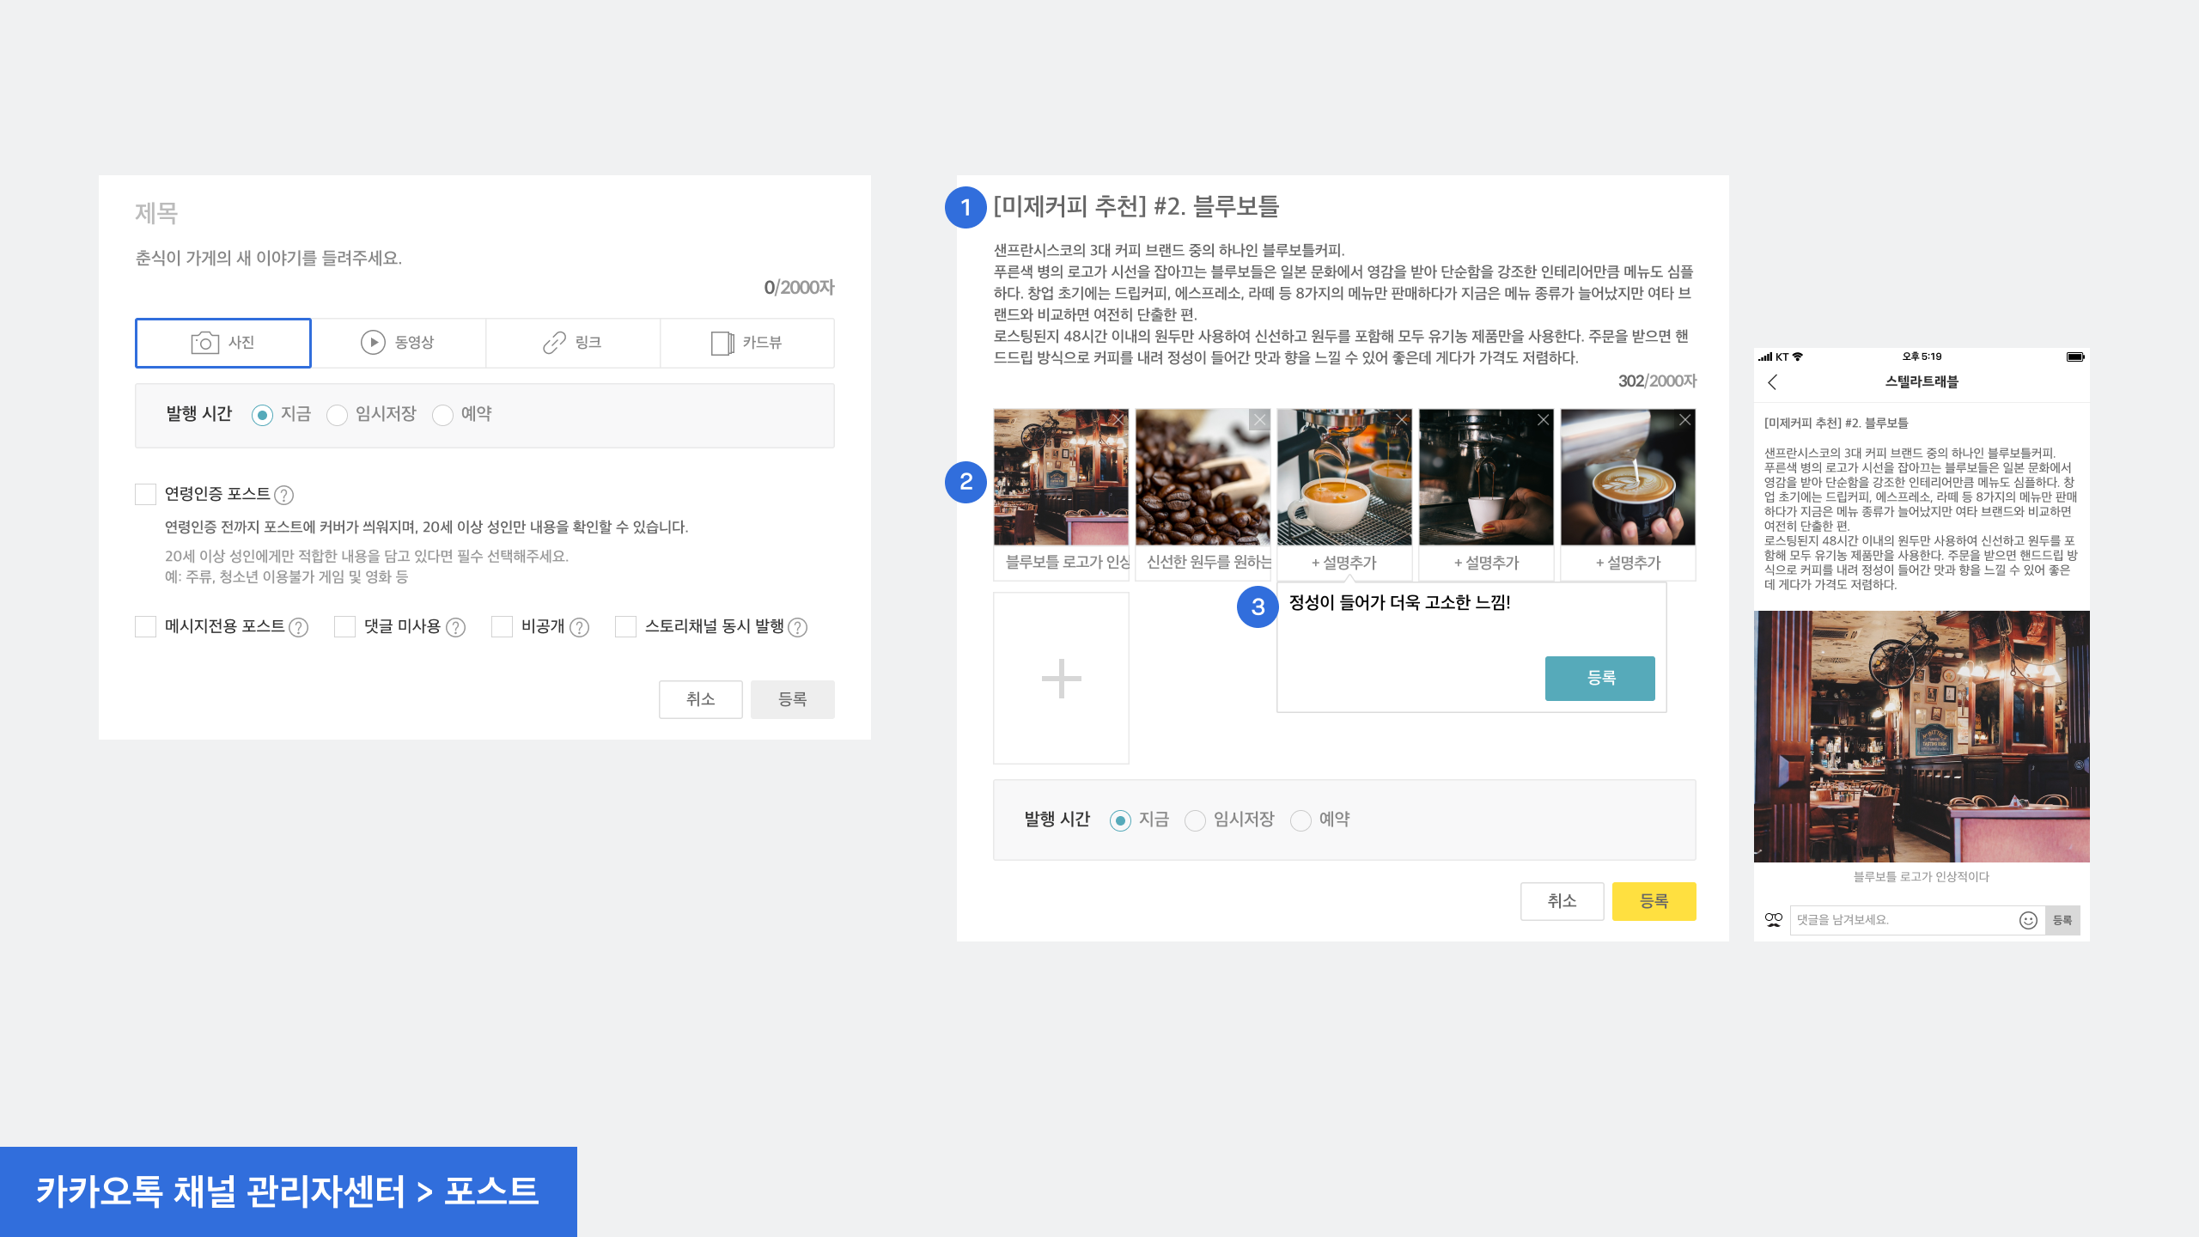This screenshot has height=1237, width=2199.
Task: Switch to the 동영상 video tab
Action: click(398, 343)
